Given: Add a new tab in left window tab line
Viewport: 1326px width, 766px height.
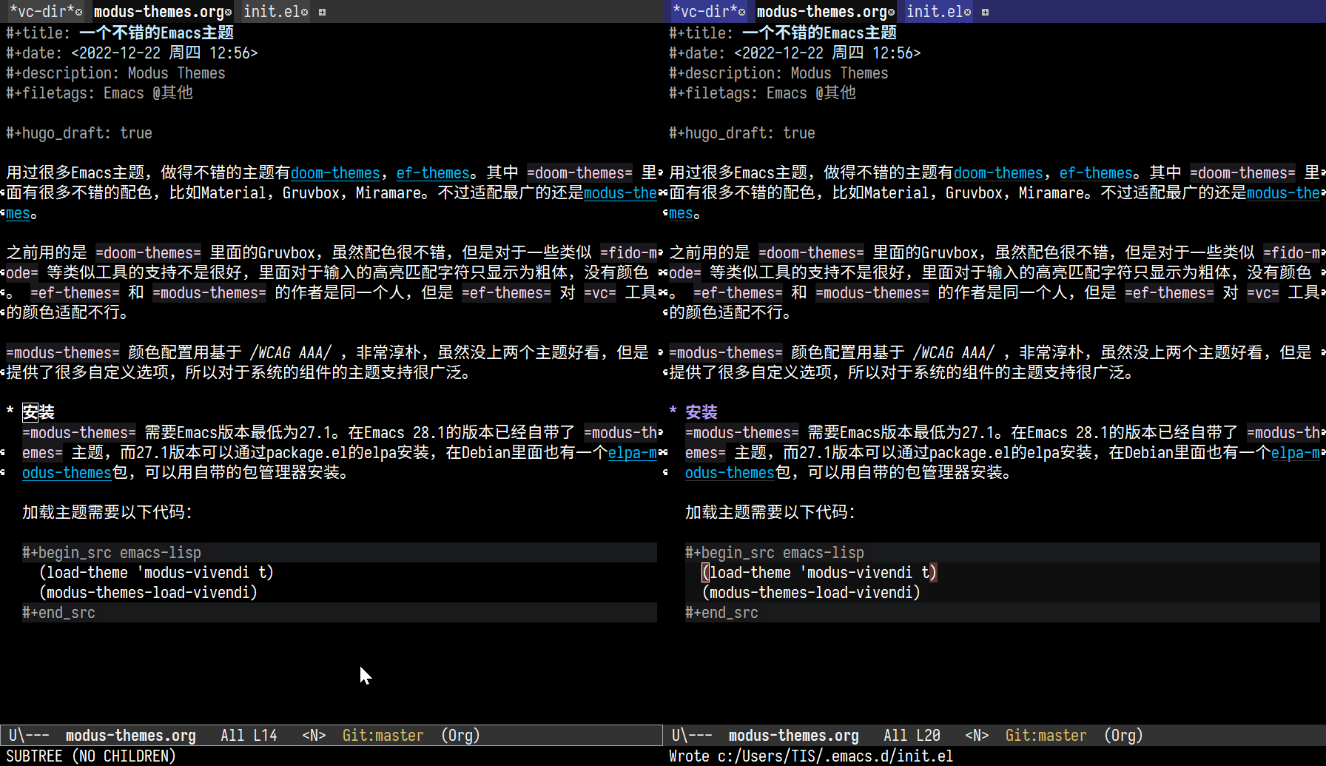Looking at the screenshot, I should (x=322, y=12).
